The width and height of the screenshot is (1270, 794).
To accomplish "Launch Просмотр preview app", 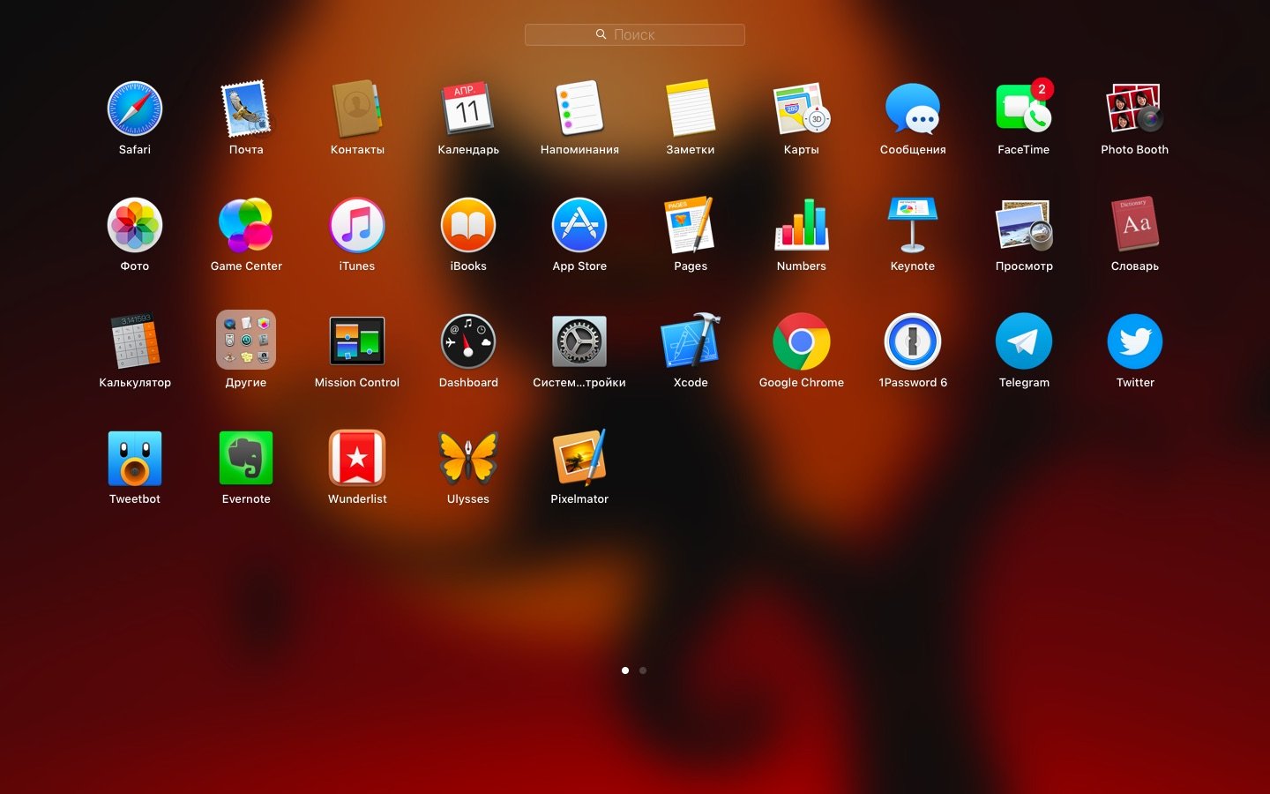I will click(1024, 226).
